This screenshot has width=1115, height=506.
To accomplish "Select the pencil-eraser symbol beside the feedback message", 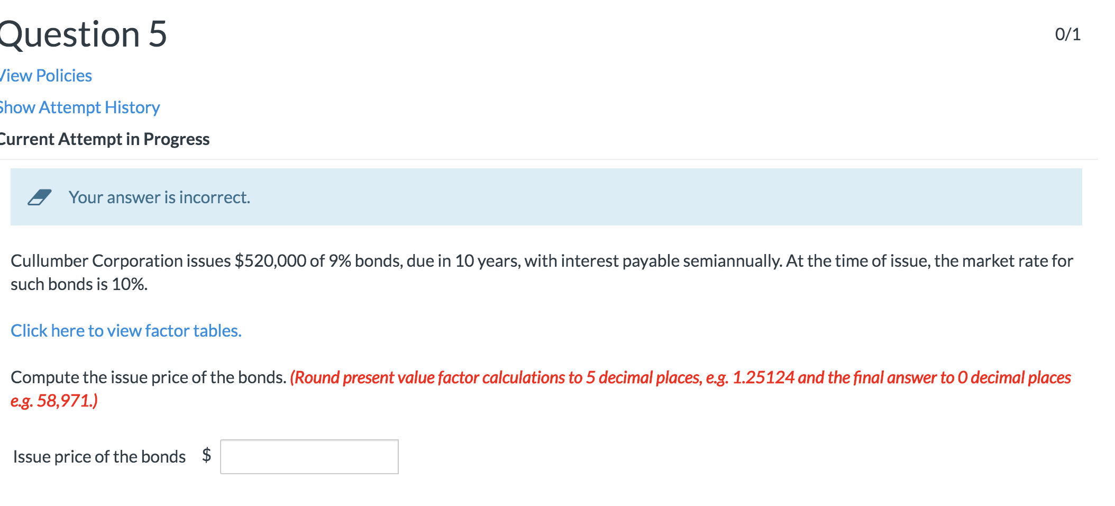I will click(40, 197).
